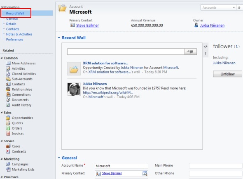The image size is (243, 179).
Task: Open the Activities icon in Common
Action: (x=8, y=68)
